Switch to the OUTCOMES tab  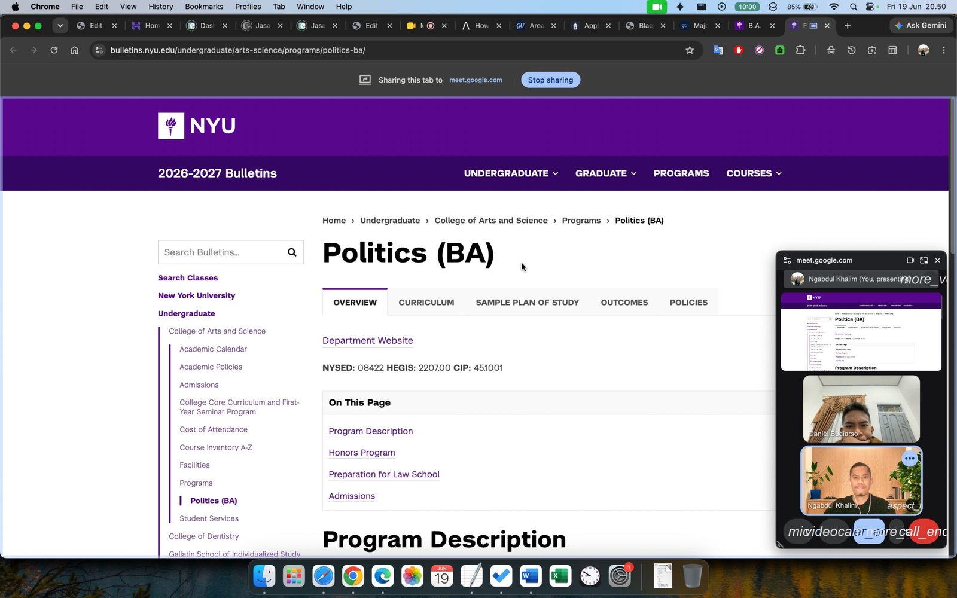coord(624,303)
